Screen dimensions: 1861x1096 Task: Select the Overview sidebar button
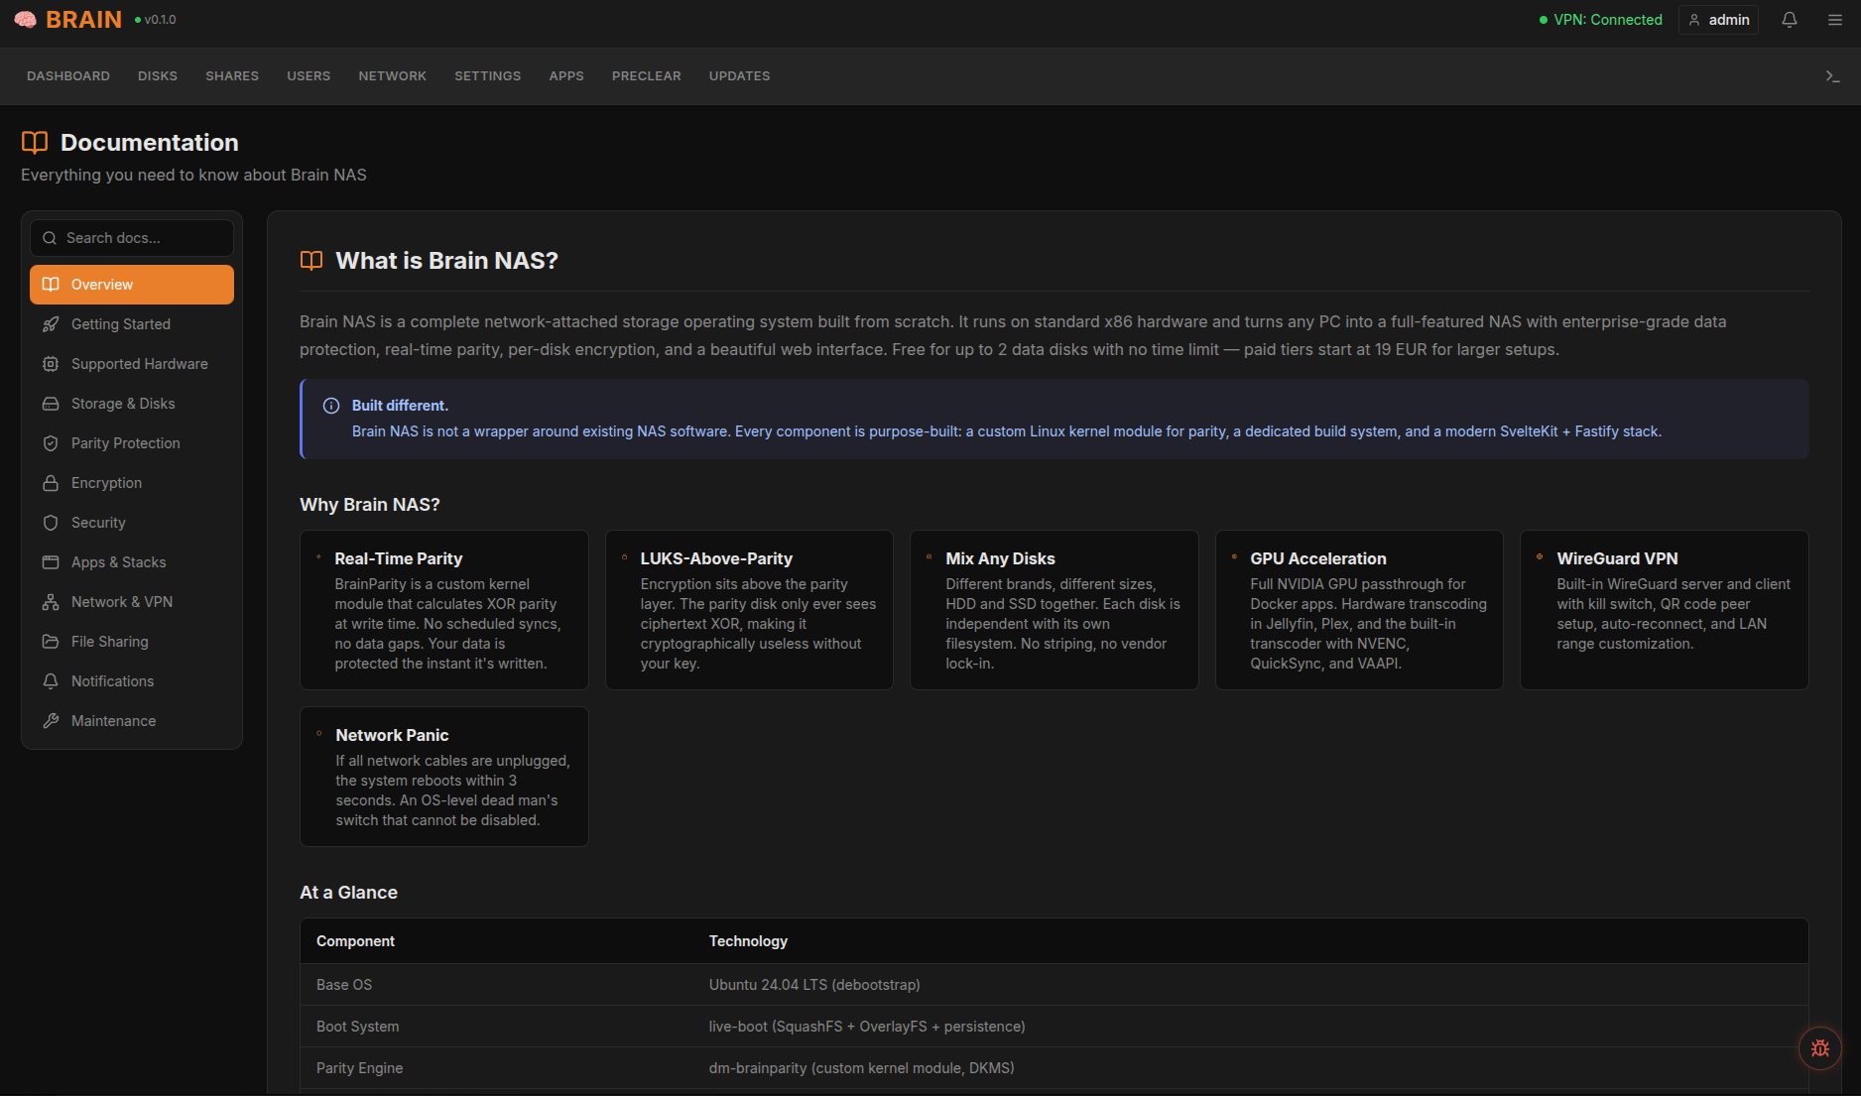point(132,285)
